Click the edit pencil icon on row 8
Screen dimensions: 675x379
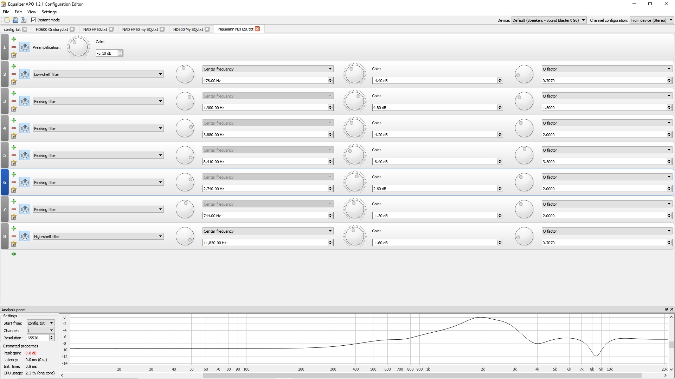pyautogui.click(x=13, y=244)
